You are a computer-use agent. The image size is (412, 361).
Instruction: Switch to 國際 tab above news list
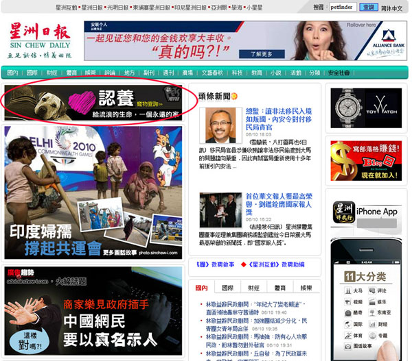(x=227, y=288)
